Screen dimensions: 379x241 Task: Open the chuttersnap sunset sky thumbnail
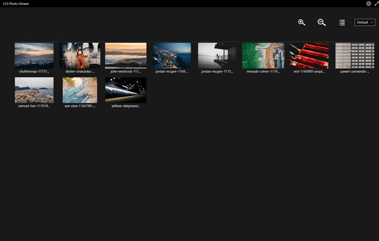34,56
